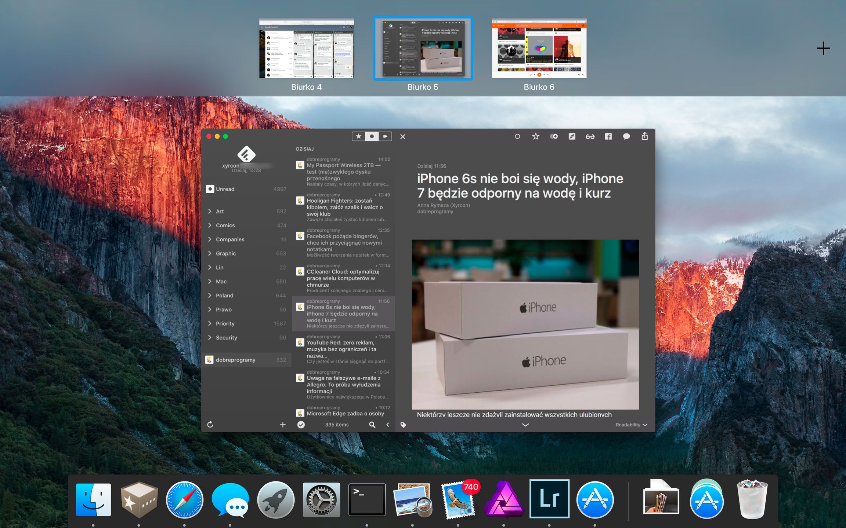
Task: Expand the Comics folder
Action: pyautogui.click(x=210, y=225)
